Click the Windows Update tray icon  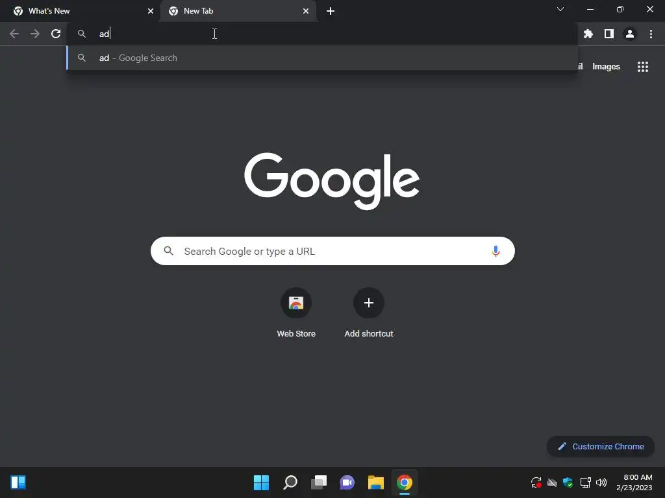click(536, 482)
